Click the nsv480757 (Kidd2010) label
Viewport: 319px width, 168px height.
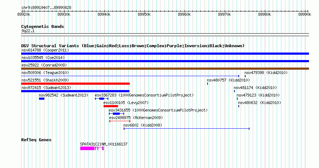click(228, 80)
